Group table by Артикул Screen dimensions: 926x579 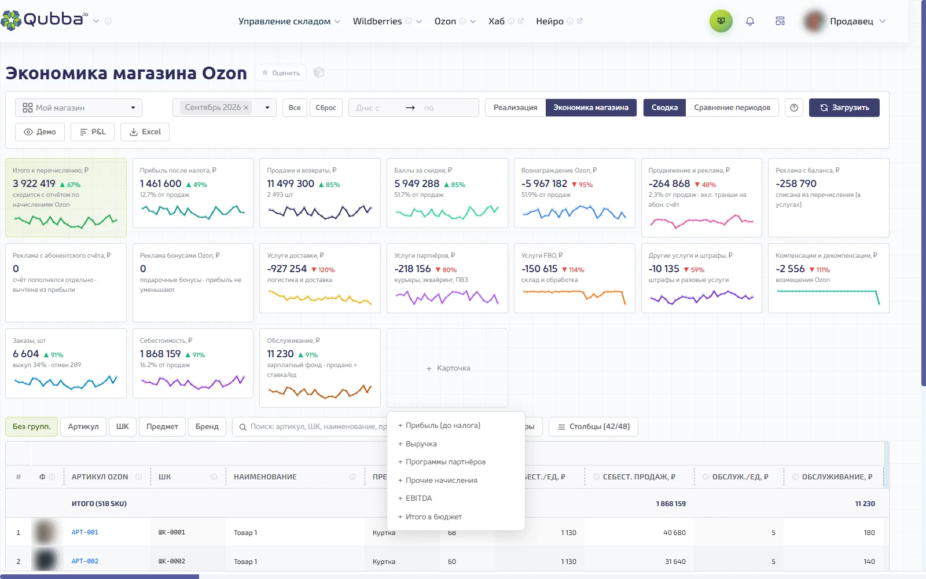[83, 427]
